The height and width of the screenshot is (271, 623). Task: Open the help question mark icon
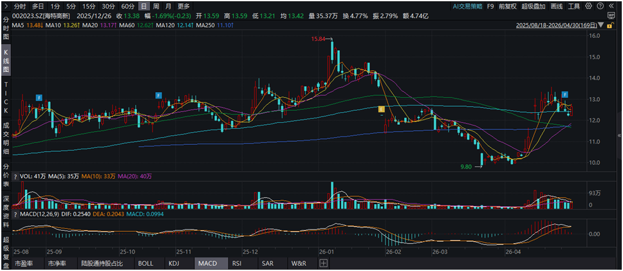click(600, 6)
